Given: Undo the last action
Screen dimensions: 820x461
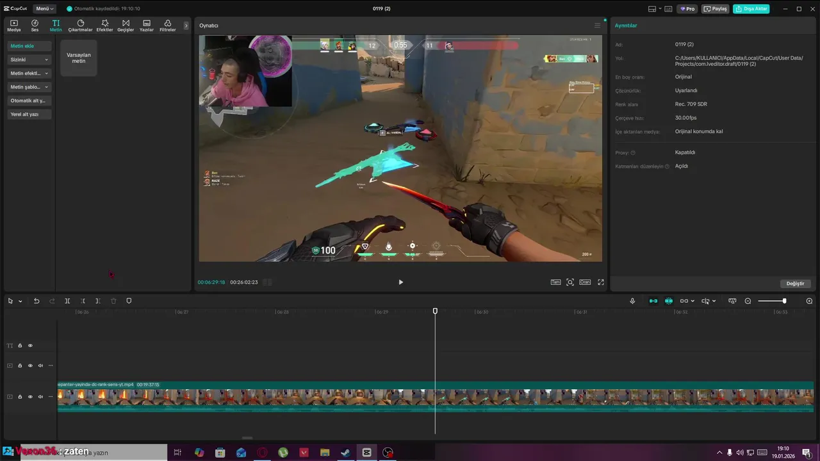Looking at the screenshot, I should 37,301.
